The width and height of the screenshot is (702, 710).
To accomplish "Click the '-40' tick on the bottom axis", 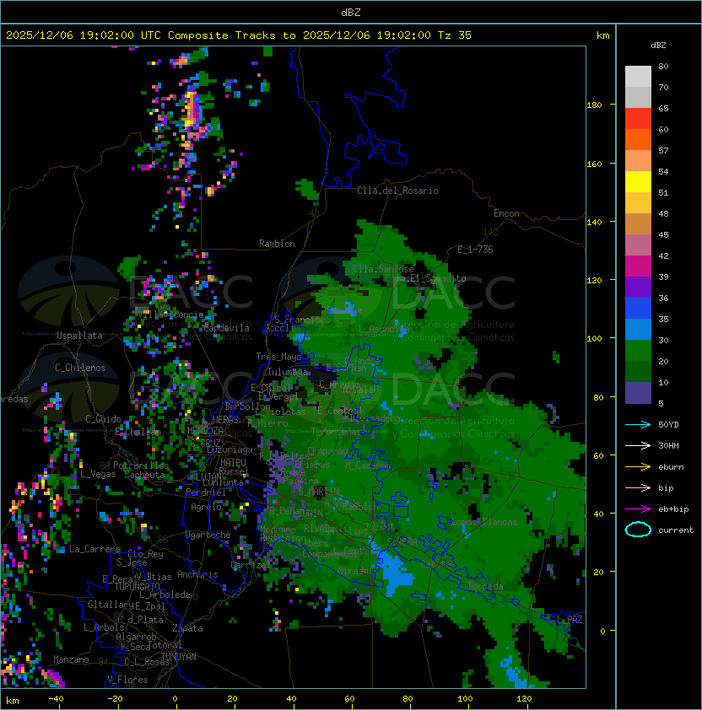I will [x=57, y=699].
